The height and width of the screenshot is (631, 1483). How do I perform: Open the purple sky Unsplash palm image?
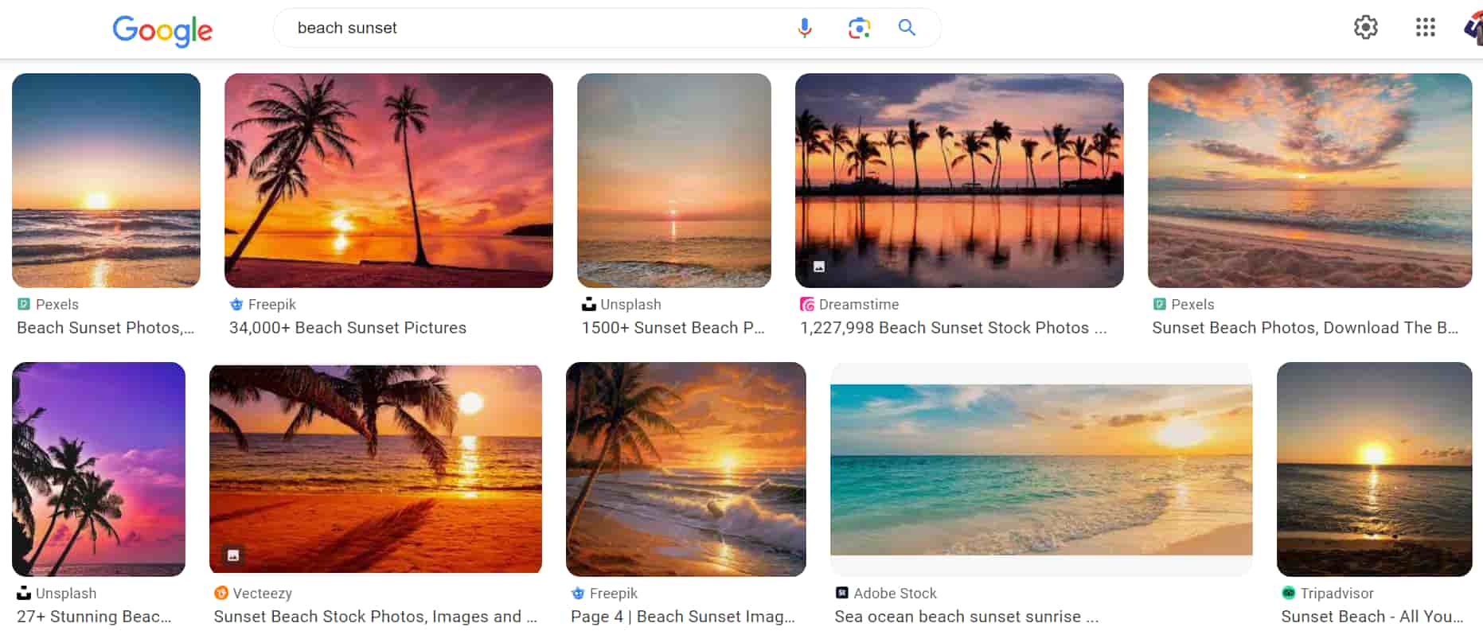pos(99,469)
